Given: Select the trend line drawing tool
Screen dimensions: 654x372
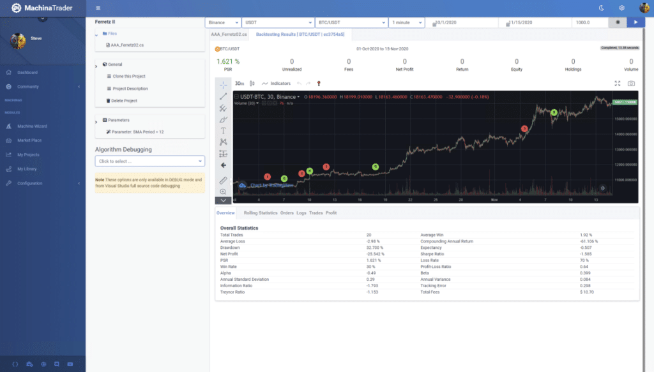Looking at the screenshot, I should coord(223,96).
